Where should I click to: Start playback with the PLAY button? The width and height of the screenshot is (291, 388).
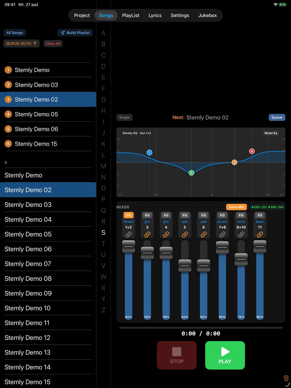[225, 355]
